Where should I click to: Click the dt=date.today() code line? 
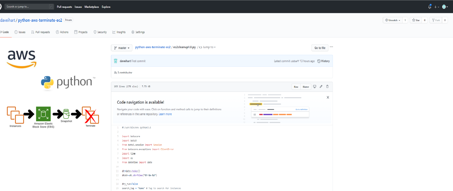(x=131, y=171)
